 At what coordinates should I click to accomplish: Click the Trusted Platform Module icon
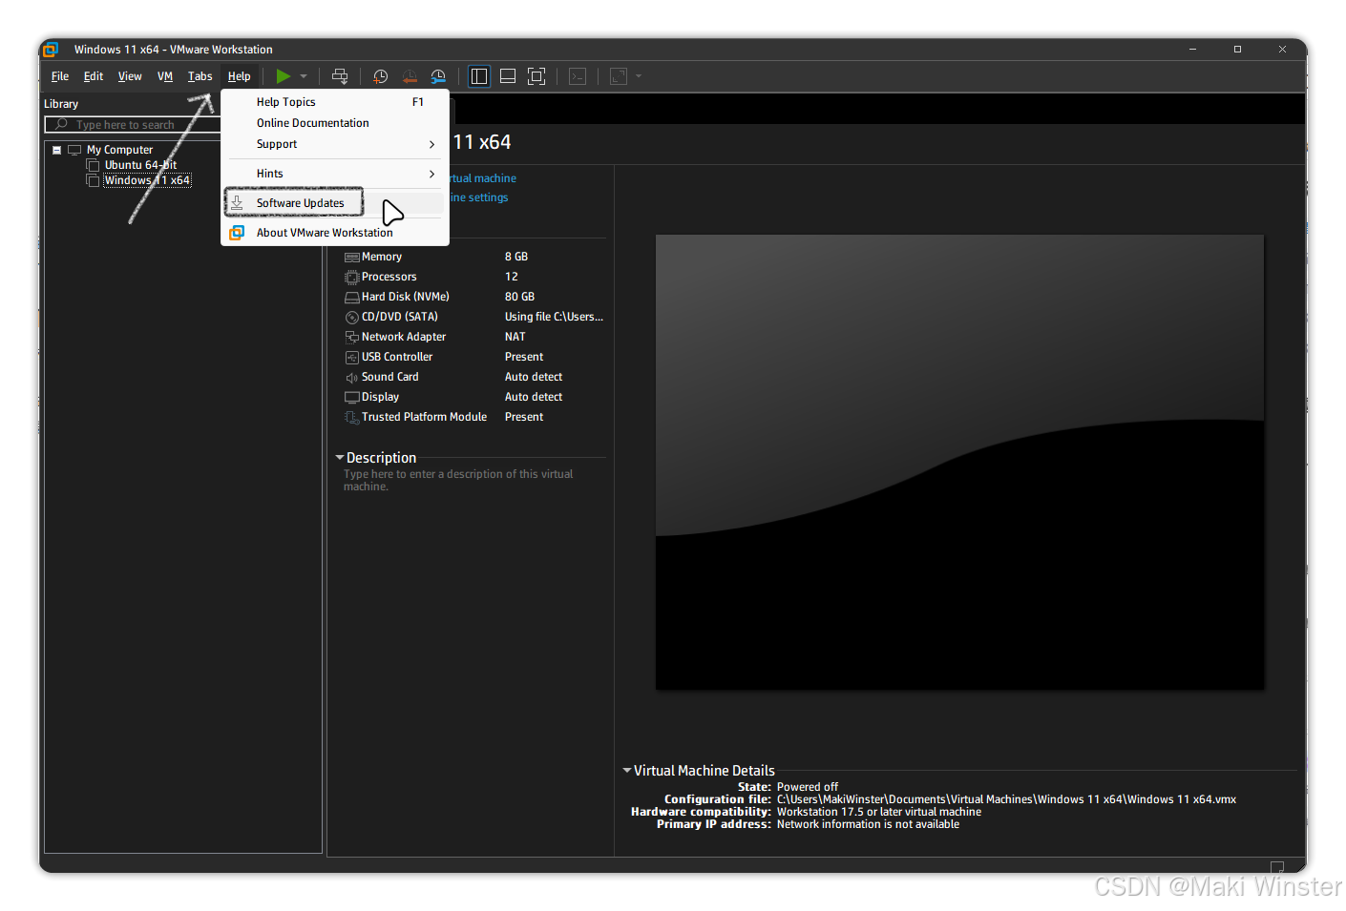[x=352, y=418]
